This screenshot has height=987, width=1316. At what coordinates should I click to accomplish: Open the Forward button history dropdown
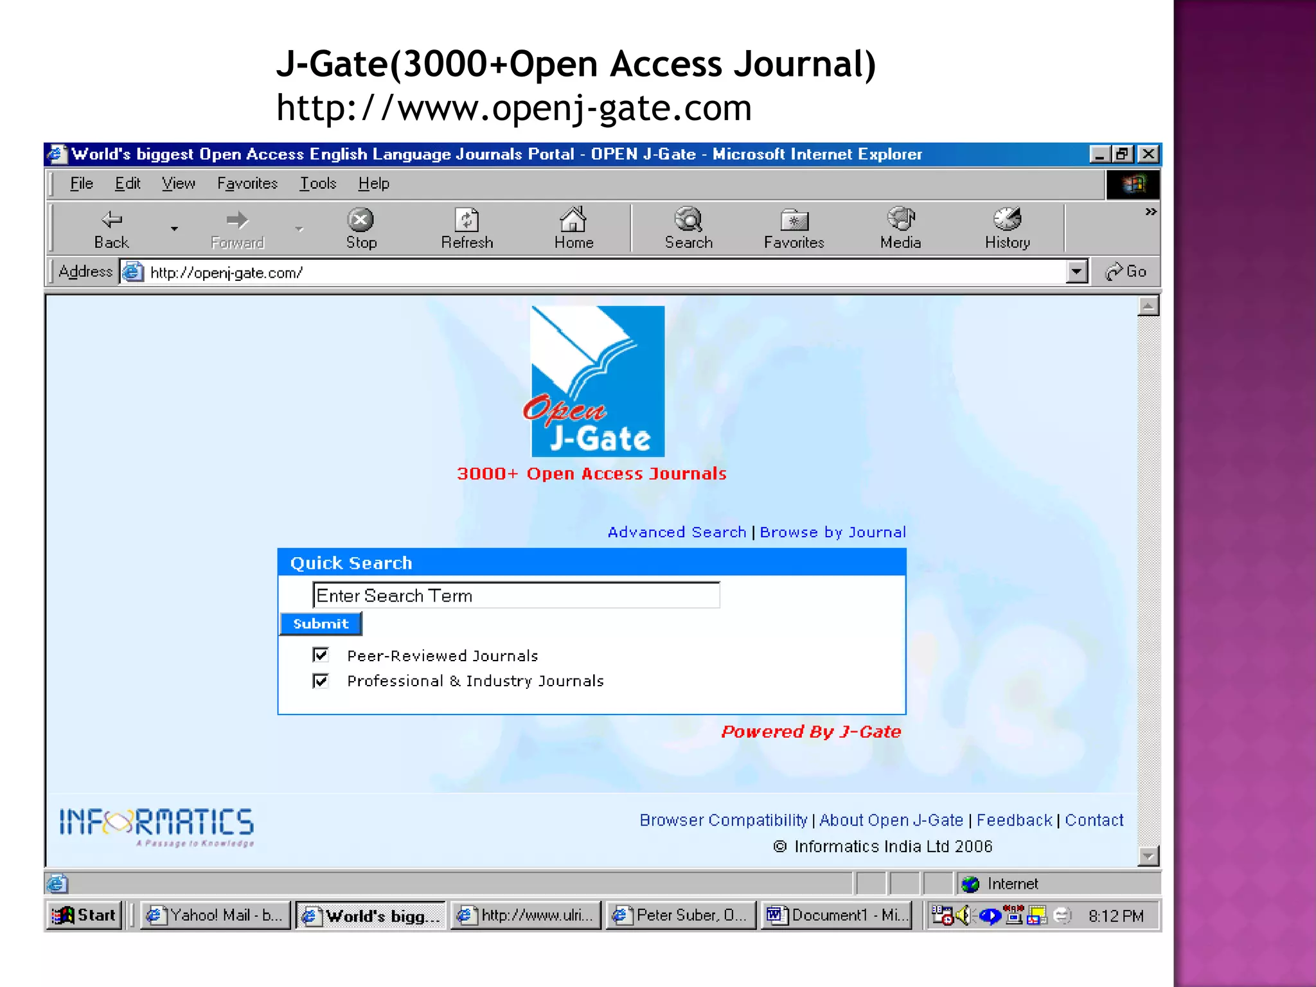pos(299,229)
